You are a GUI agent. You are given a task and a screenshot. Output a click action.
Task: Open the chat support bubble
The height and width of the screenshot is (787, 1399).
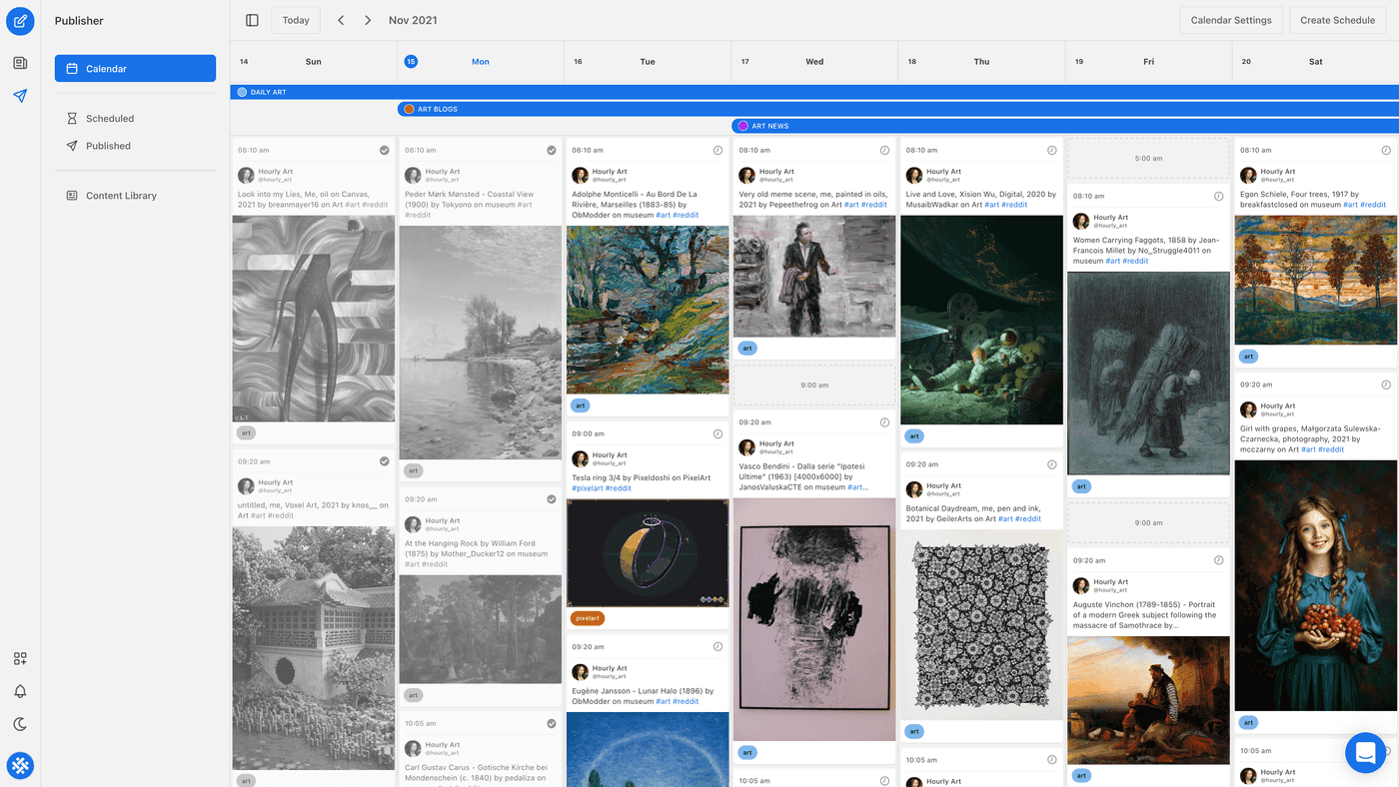[x=1365, y=753]
